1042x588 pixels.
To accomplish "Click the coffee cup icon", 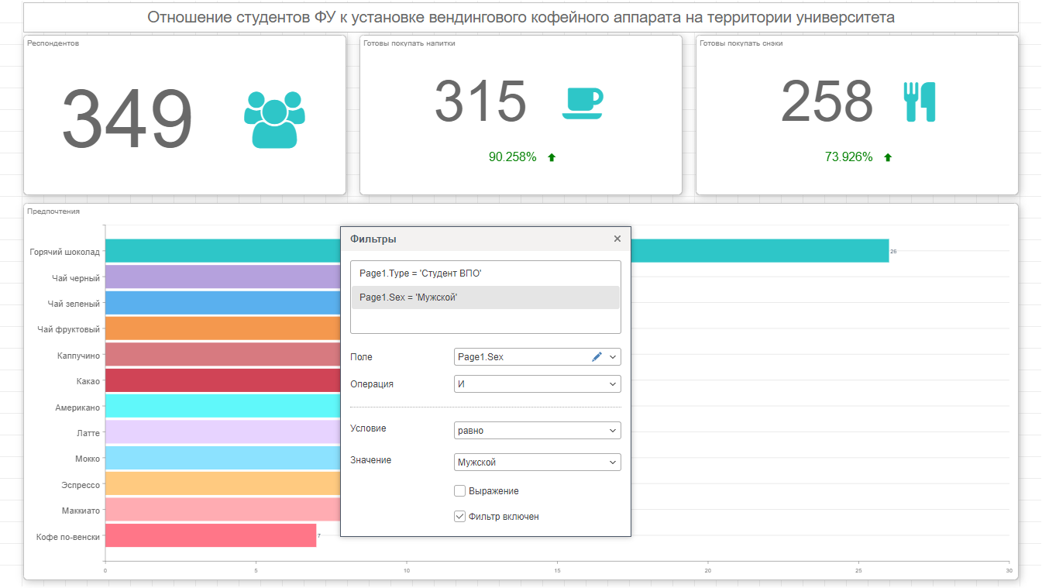I will tap(582, 103).
